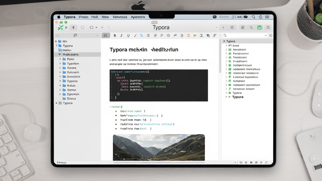Open the Apple menu
The width and height of the screenshot is (322, 181).
[x=59, y=17]
